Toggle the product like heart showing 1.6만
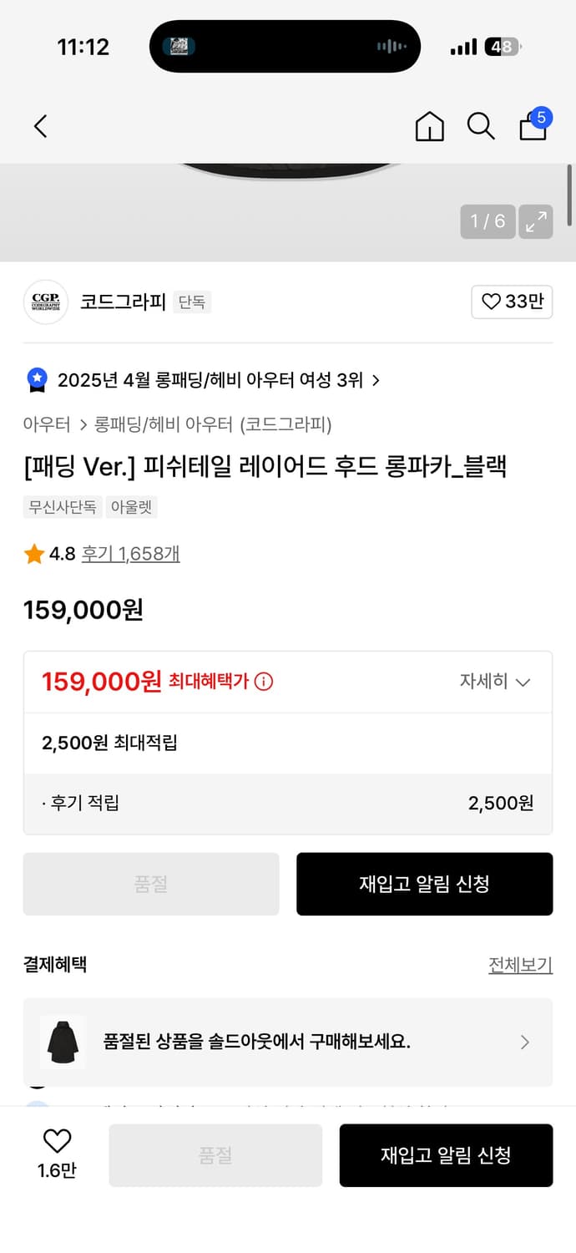Image resolution: width=576 pixels, height=1253 pixels. pos(55,1146)
